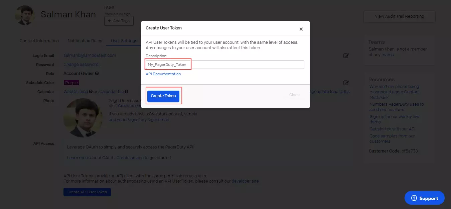Click View Audit Trail Reporting button
This screenshot has height=209, width=451.
click(x=399, y=16)
